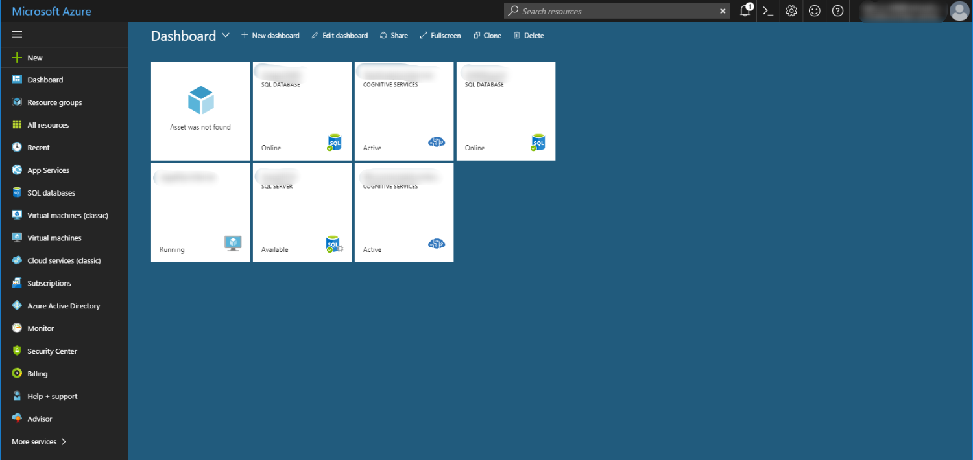Click the App Services globe icon
Screen dimensions: 973x460
coord(17,170)
